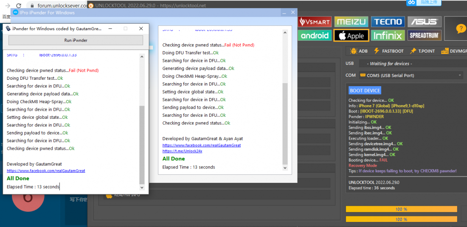Click 'Elapsed time : 36 seconds' in UnlockTool
This screenshot has width=467, height=227.
(x=372, y=188)
